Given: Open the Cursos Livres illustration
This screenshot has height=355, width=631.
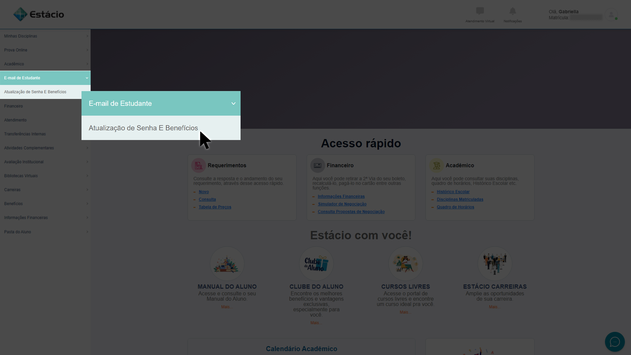Looking at the screenshot, I should pyautogui.click(x=406, y=264).
